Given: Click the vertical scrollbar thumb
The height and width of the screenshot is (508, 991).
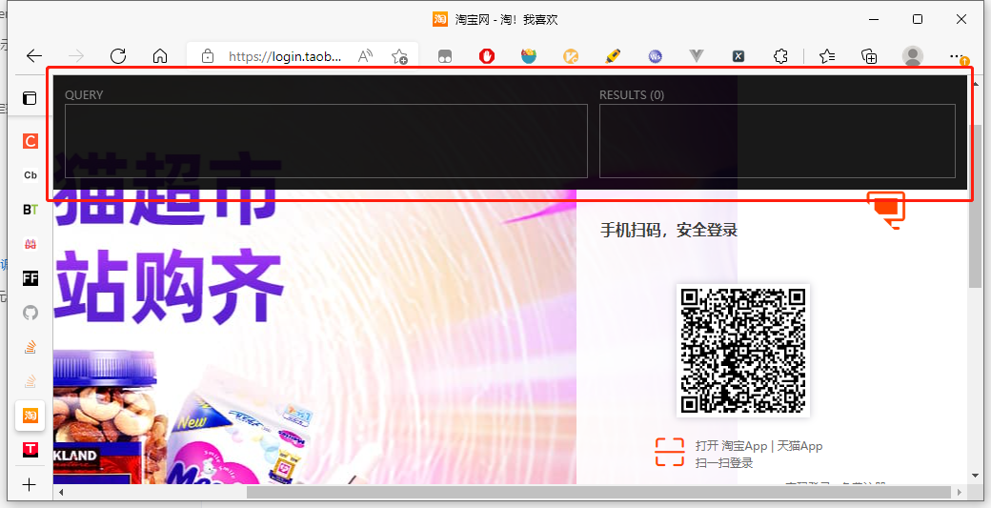Looking at the screenshot, I should coord(975,206).
